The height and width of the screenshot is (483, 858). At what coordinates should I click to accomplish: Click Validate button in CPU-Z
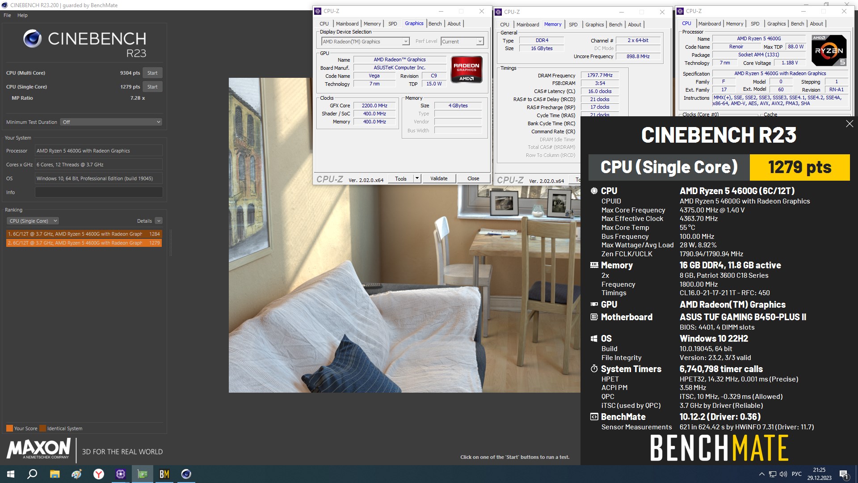[x=439, y=178]
